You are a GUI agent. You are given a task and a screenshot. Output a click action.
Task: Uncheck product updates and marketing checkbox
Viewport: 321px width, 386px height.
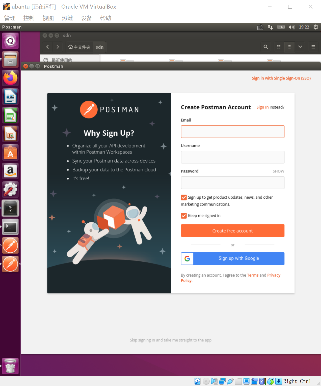tap(184, 197)
